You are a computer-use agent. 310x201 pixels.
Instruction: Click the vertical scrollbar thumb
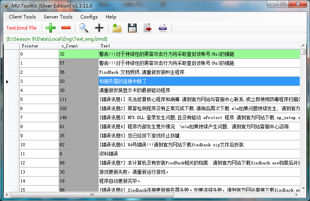click(303, 51)
